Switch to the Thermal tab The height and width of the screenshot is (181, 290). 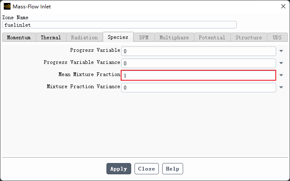pyautogui.click(x=51, y=37)
